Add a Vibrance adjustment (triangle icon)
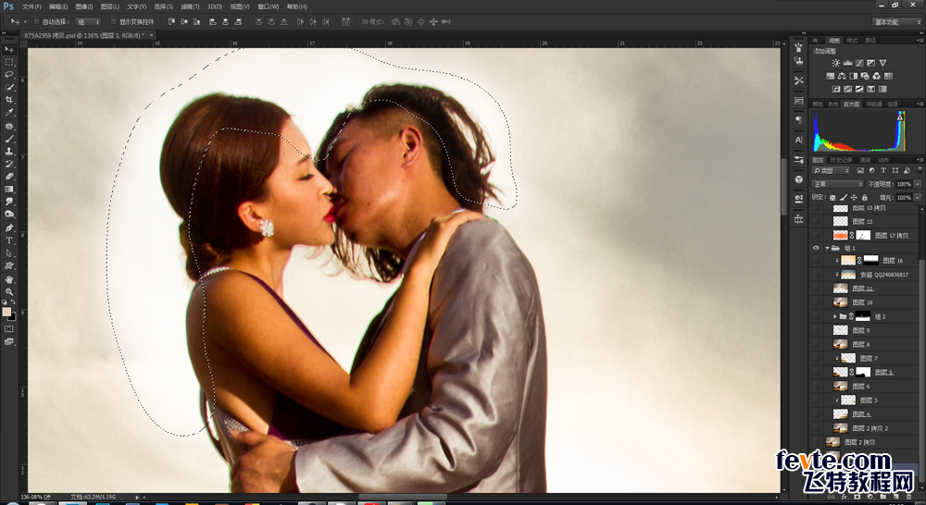Image resolution: width=926 pixels, height=505 pixels. (x=882, y=63)
